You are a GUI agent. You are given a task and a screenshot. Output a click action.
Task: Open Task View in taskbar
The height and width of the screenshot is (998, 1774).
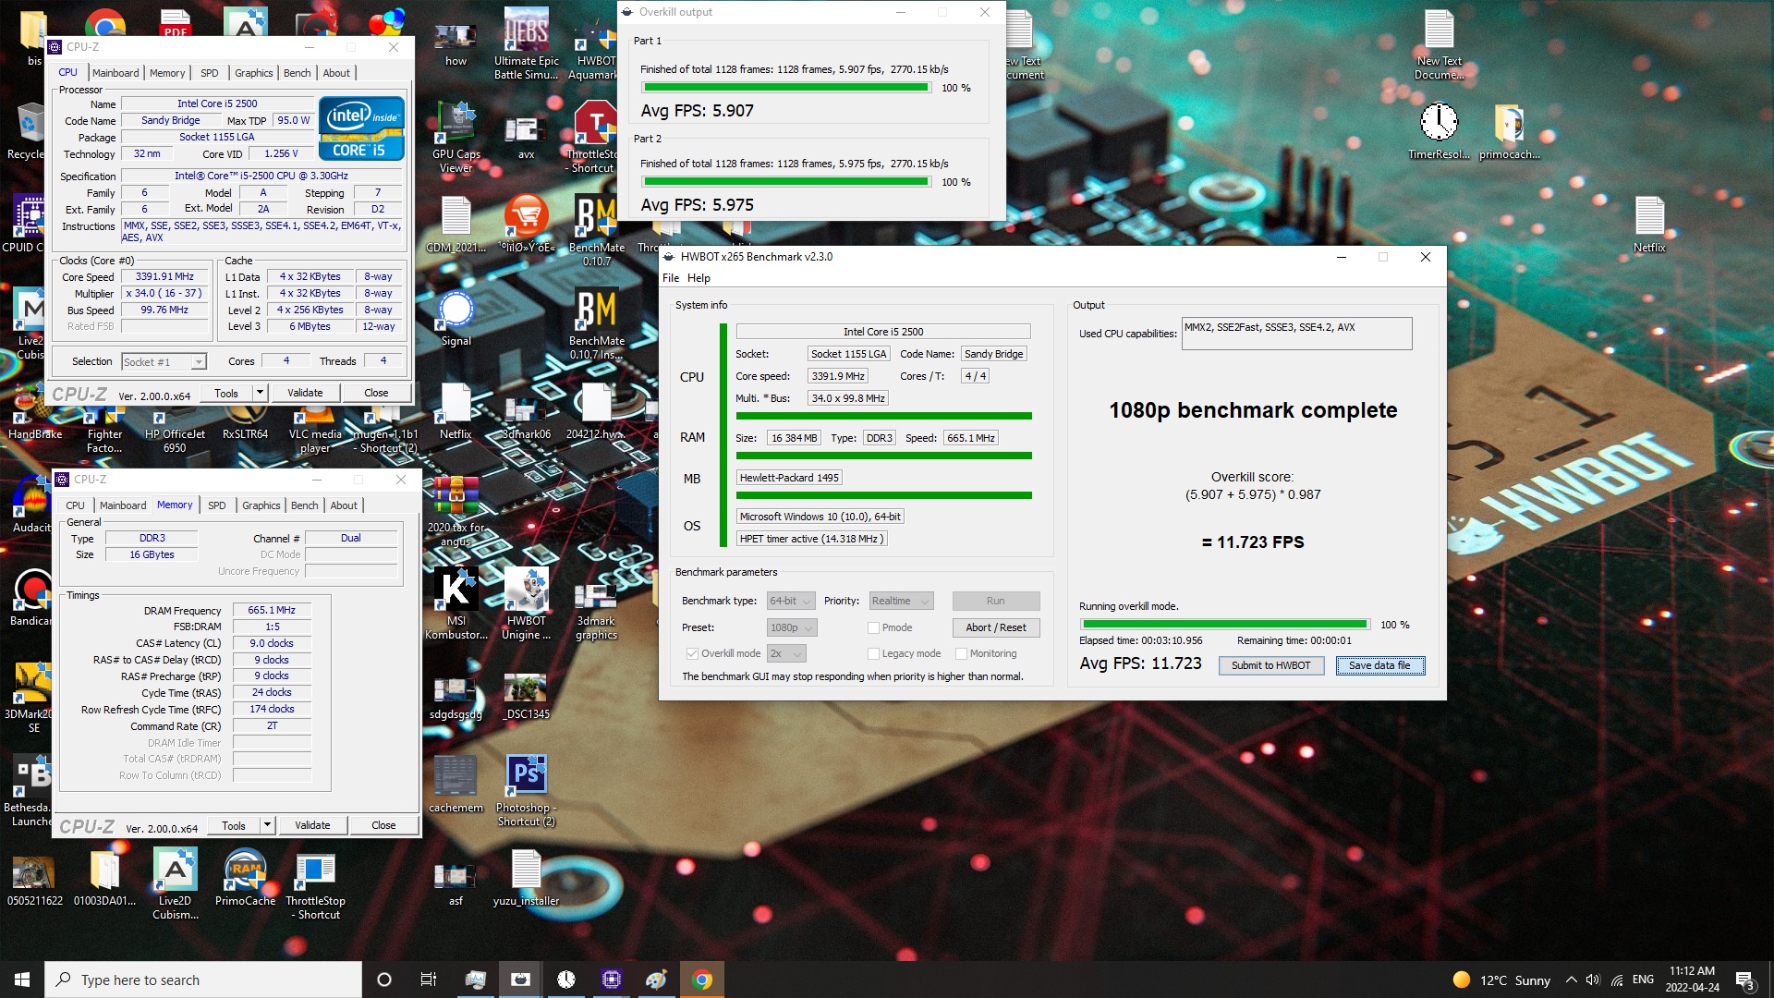point(428,980)
